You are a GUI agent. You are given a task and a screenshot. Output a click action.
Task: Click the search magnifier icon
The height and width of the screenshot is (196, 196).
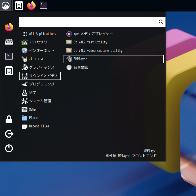pyautogui.click(x=161, y=22)
